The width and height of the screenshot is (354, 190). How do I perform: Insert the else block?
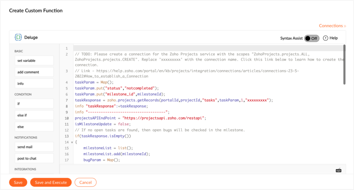(34, 126)
